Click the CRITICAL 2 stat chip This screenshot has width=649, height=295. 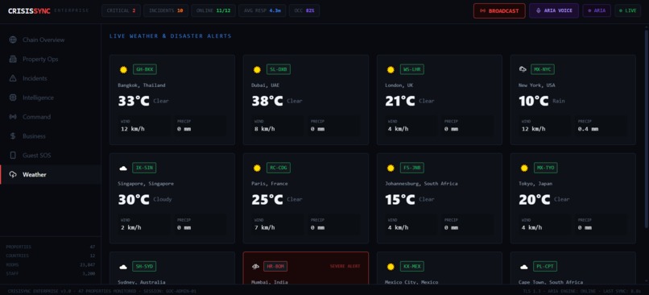[121, 10]
